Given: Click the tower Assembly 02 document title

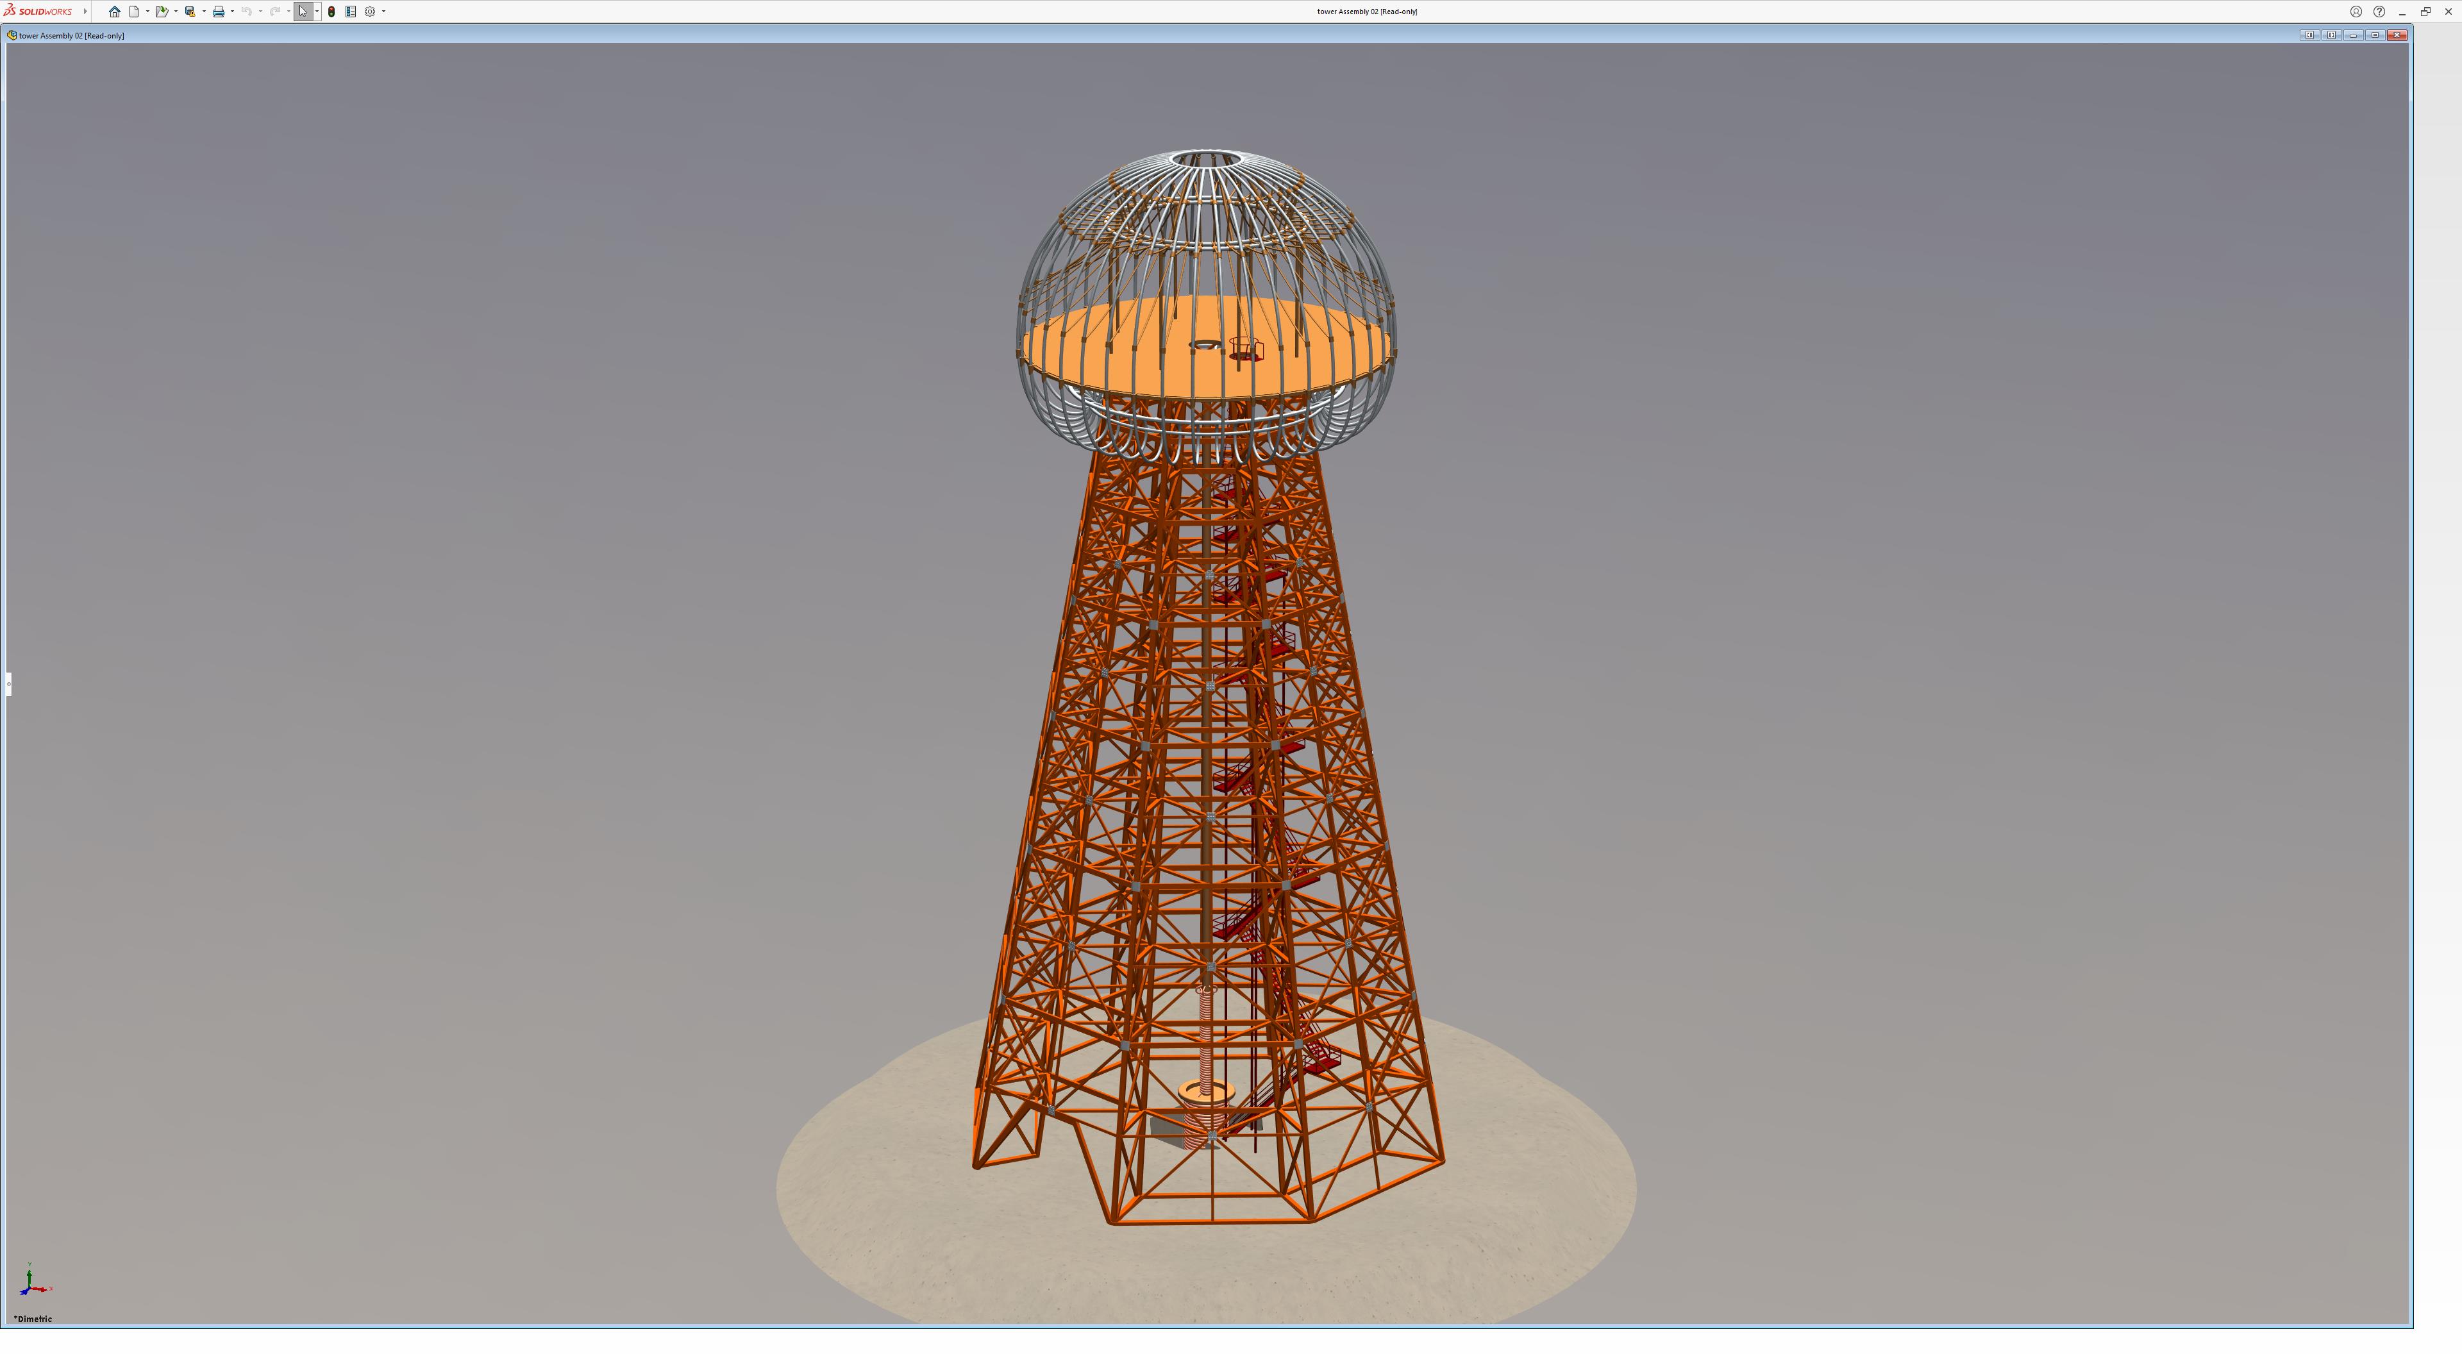Looking at the screenshot, I should pyautogui.click(x=71, y=35).
